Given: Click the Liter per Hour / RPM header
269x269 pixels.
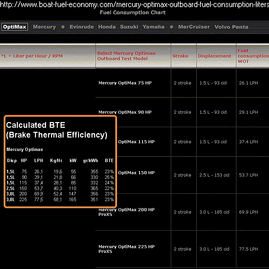Looking at the screenshot, I should (x=32, y=56).
